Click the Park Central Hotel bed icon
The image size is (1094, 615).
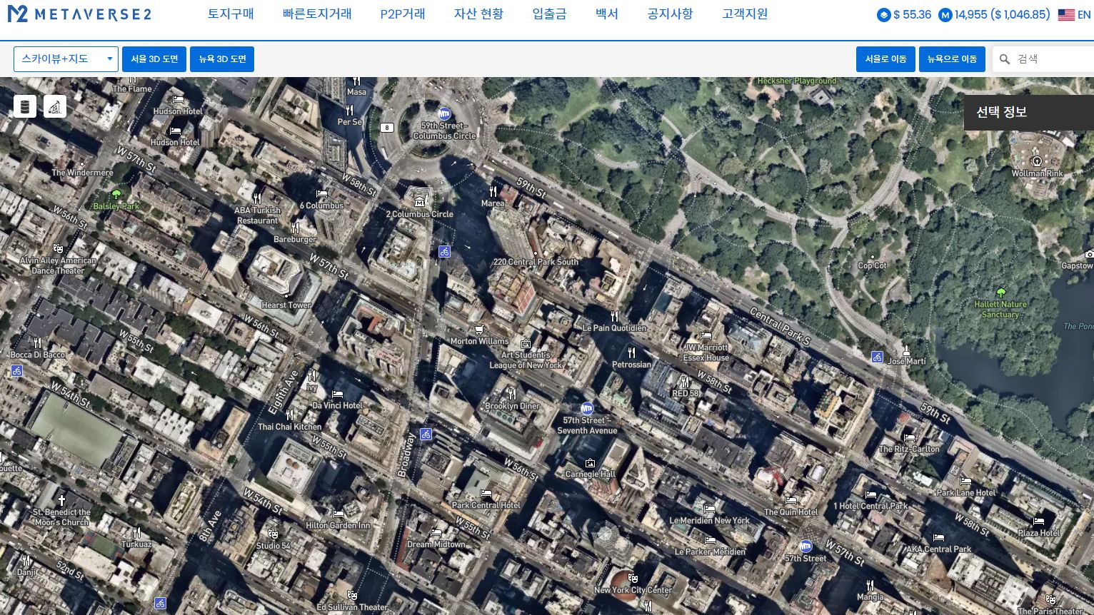[x=486, y=494]
